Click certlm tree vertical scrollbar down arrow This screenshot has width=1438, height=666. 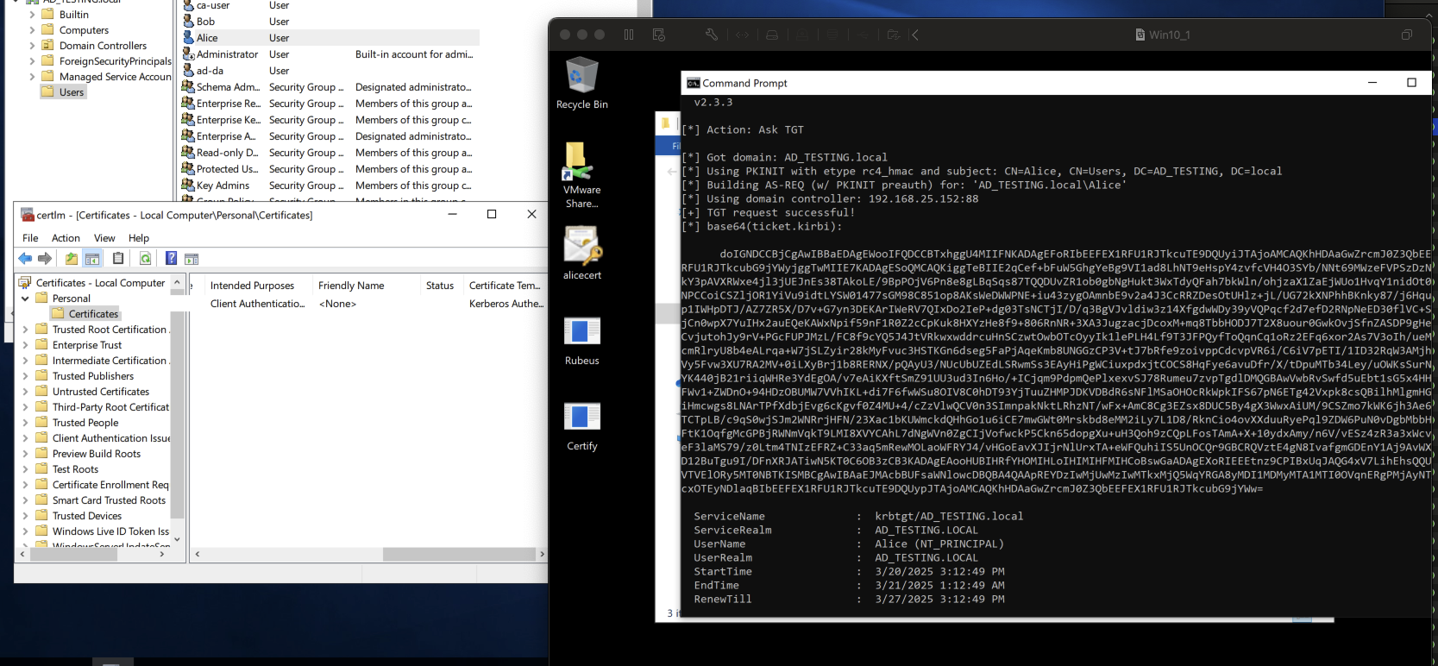[x=178, y=539]
